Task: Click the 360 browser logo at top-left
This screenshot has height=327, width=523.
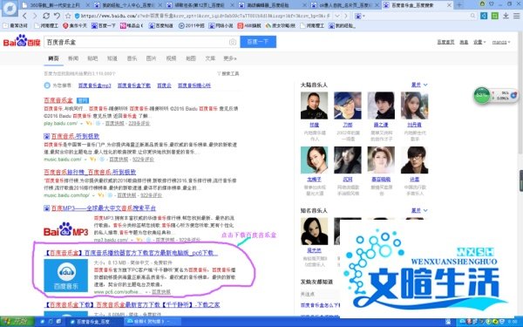Action: 10,9
